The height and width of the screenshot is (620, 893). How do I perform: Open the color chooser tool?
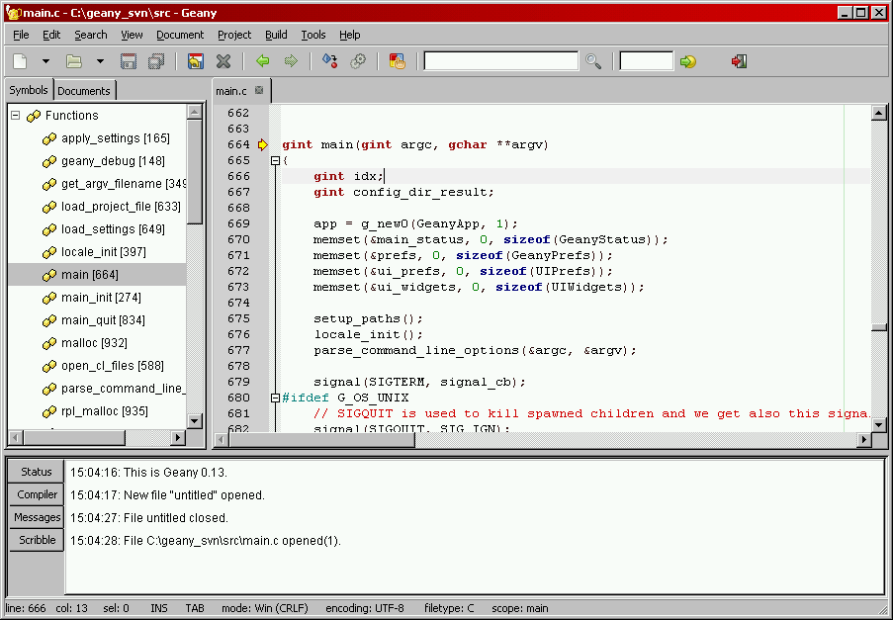(397, 61)
